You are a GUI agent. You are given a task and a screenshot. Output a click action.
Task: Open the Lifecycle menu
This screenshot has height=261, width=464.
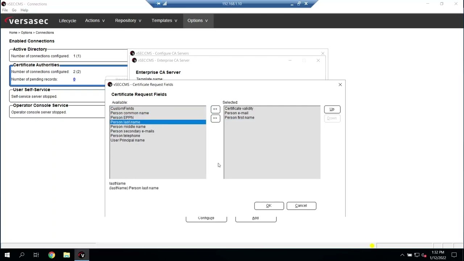(x=67, y=21)
